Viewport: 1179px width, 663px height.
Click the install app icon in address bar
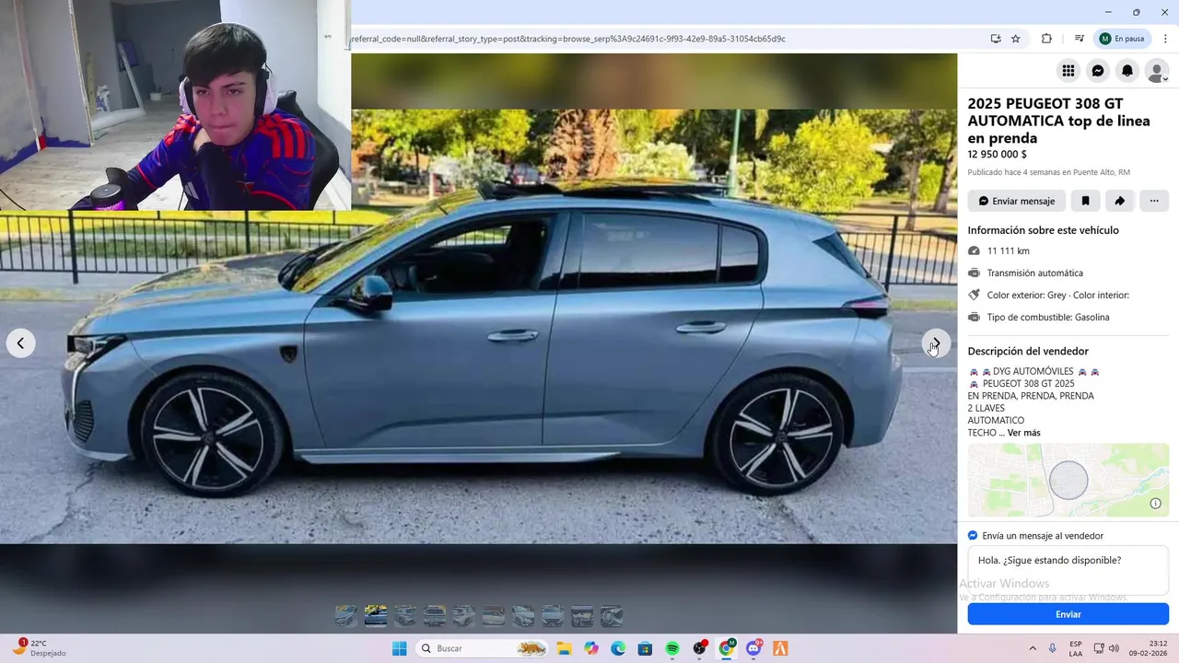[x=996, y=39]
